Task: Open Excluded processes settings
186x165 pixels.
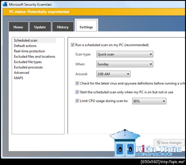Action: coord(28,67)
